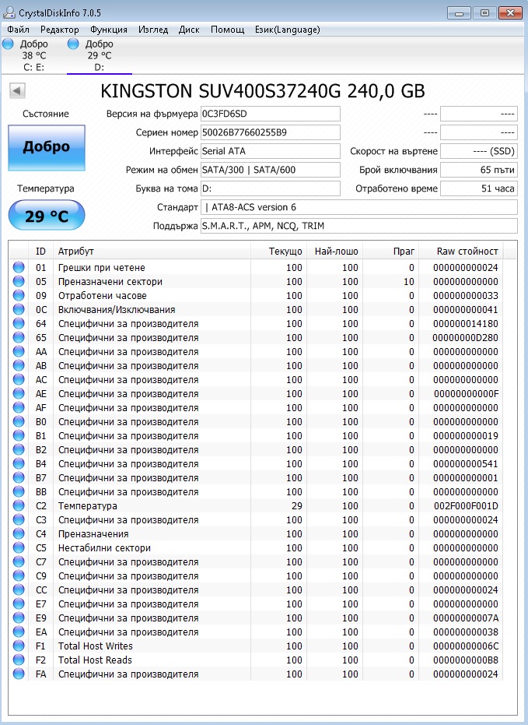Image resolution: width=528 pixels, height=725 pixels.
Task: Click status orb for attribute AB row
Action: (19, 365)
